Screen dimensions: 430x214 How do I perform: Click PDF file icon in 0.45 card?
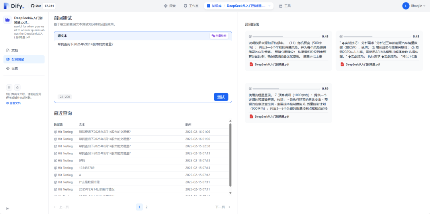tap(251, 64)
